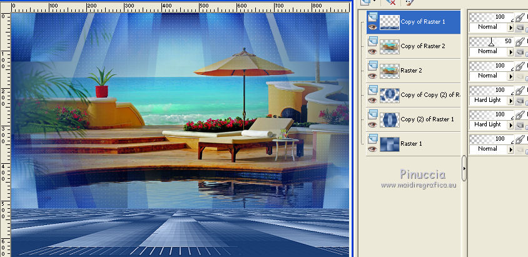This screenshot has width=528, height=257.
Task: Select the 'Copy of Raster 2' layer name
Action: (x=423, y=46)
